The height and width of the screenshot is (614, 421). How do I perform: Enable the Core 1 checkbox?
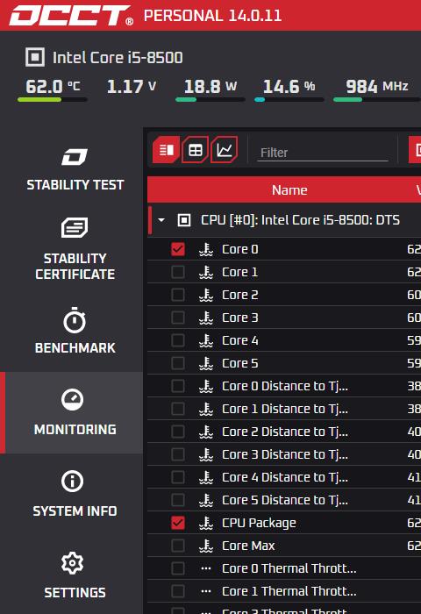pyautogui.click(x=178, y=272)
